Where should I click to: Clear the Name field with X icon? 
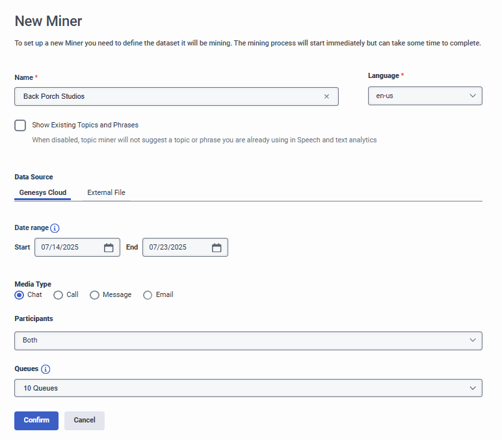[326, 97]
